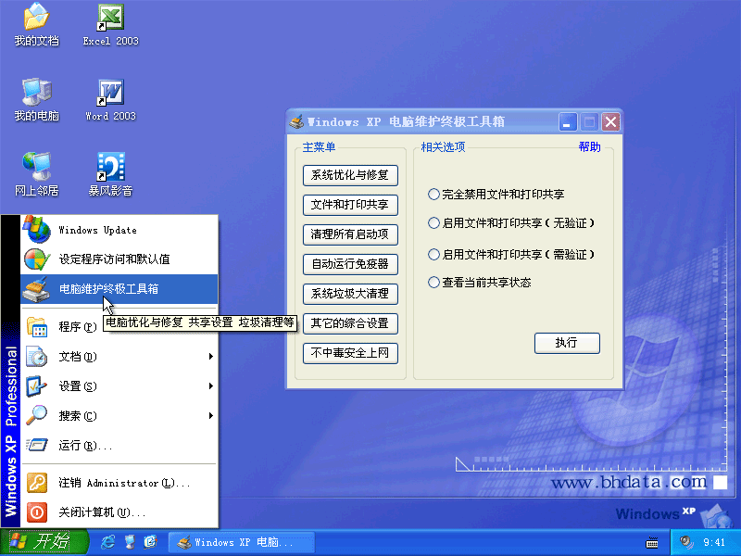Image resolution: width=741 pixels, height=556 pixels.
Task: Open the 其它的综合设置 section
Action: point(350,323)
